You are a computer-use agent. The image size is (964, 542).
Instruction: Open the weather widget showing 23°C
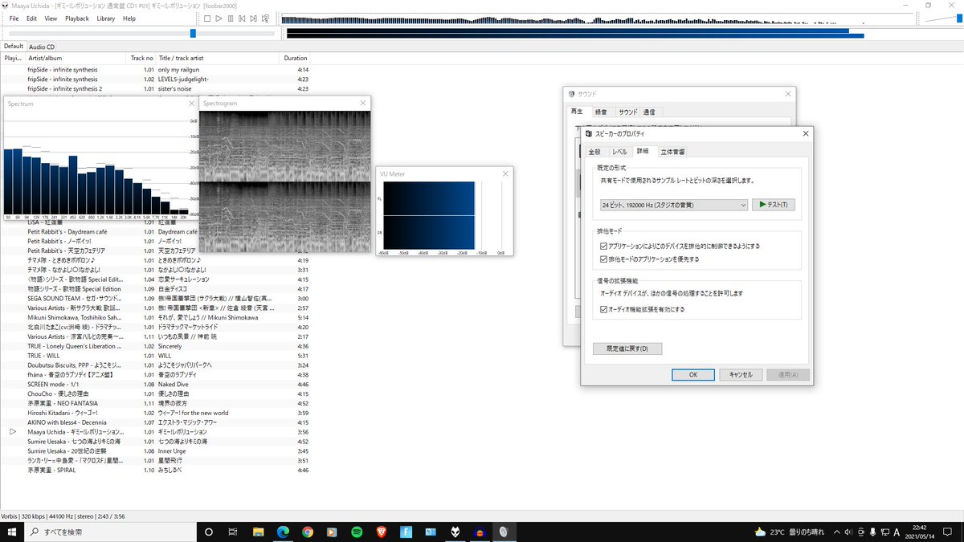click(790, 532)
